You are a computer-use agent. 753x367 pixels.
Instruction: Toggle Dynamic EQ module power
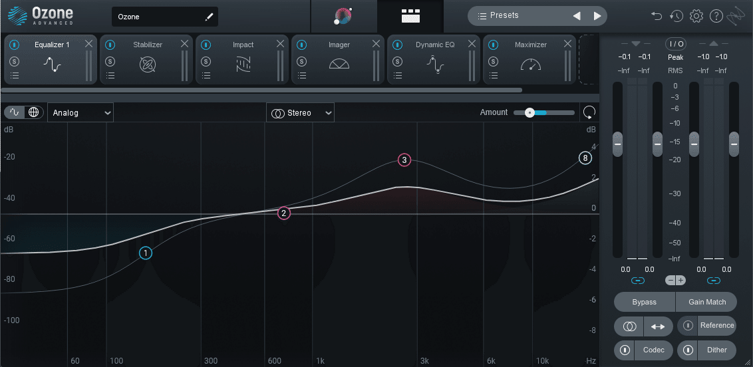[x=398, y=45]
